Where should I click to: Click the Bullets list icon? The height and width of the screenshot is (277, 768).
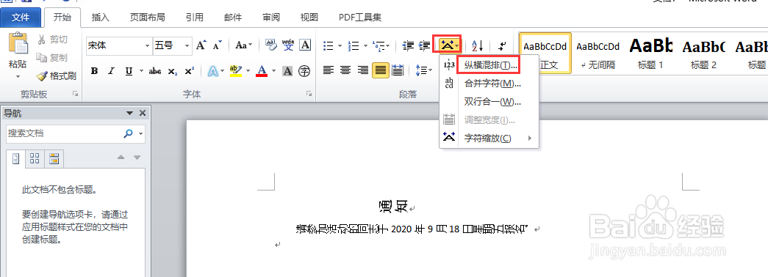click(x=329, y=46)
